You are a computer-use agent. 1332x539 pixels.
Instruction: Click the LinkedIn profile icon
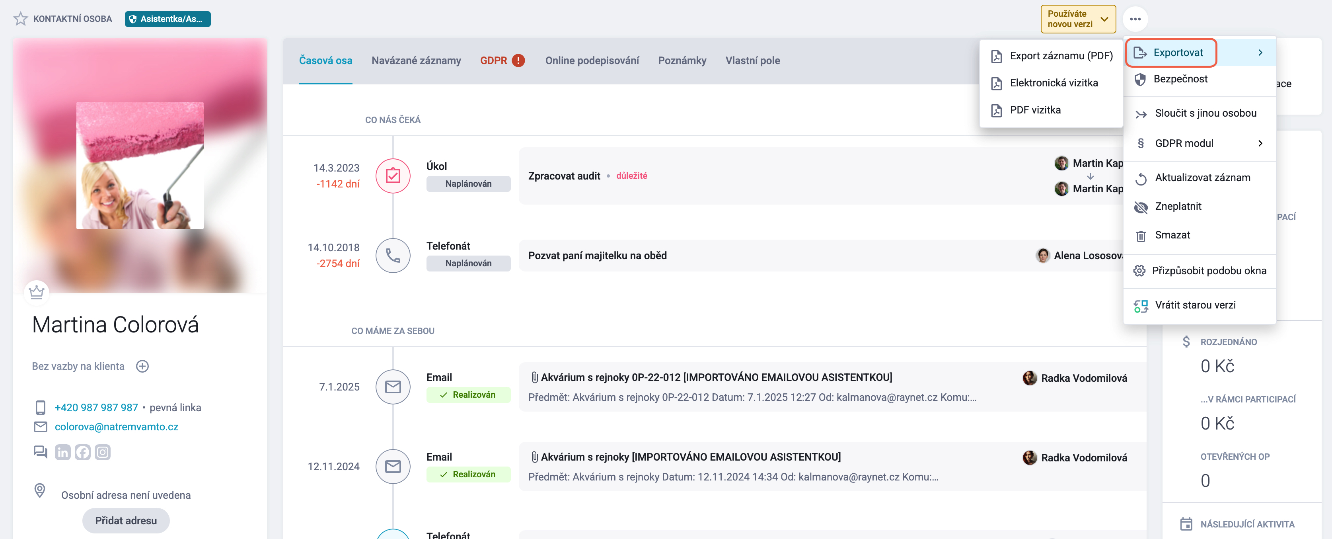click(x=62, y=453)
